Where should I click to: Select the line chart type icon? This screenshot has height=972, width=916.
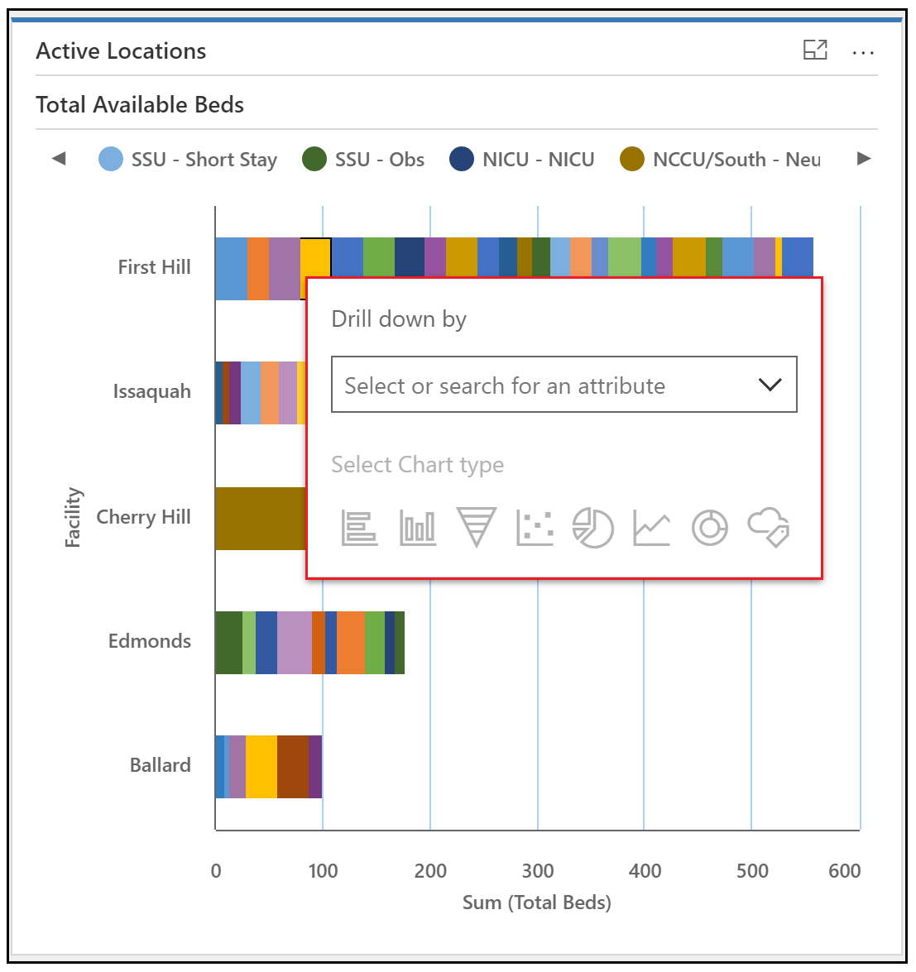651,527
